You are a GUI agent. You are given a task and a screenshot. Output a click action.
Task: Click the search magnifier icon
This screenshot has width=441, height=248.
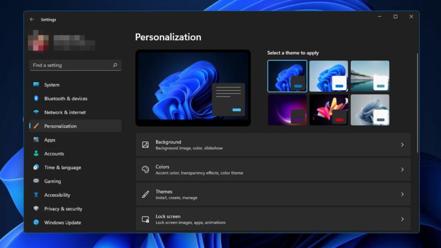pyautogui.click(x=115, y=65)
